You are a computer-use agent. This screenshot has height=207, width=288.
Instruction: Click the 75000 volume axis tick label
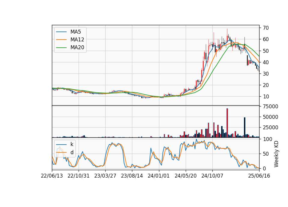point(270,106)
